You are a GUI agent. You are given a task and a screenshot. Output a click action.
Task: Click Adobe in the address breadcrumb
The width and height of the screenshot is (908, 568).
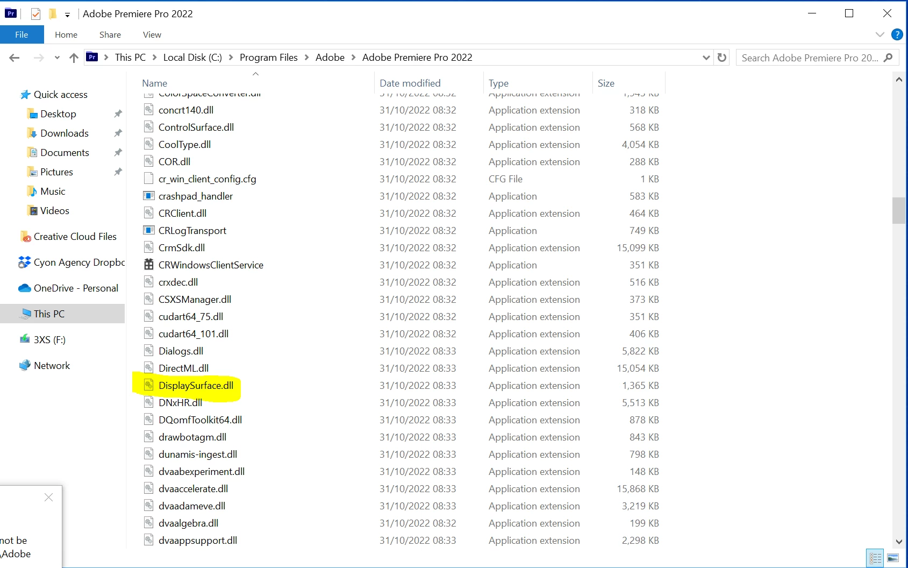click(330, 58)
